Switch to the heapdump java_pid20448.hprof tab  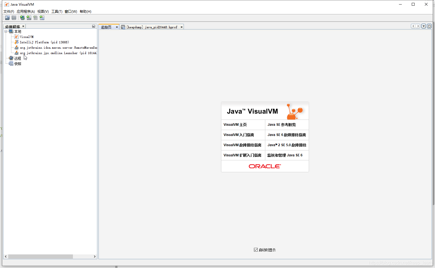tap(152, 27)
